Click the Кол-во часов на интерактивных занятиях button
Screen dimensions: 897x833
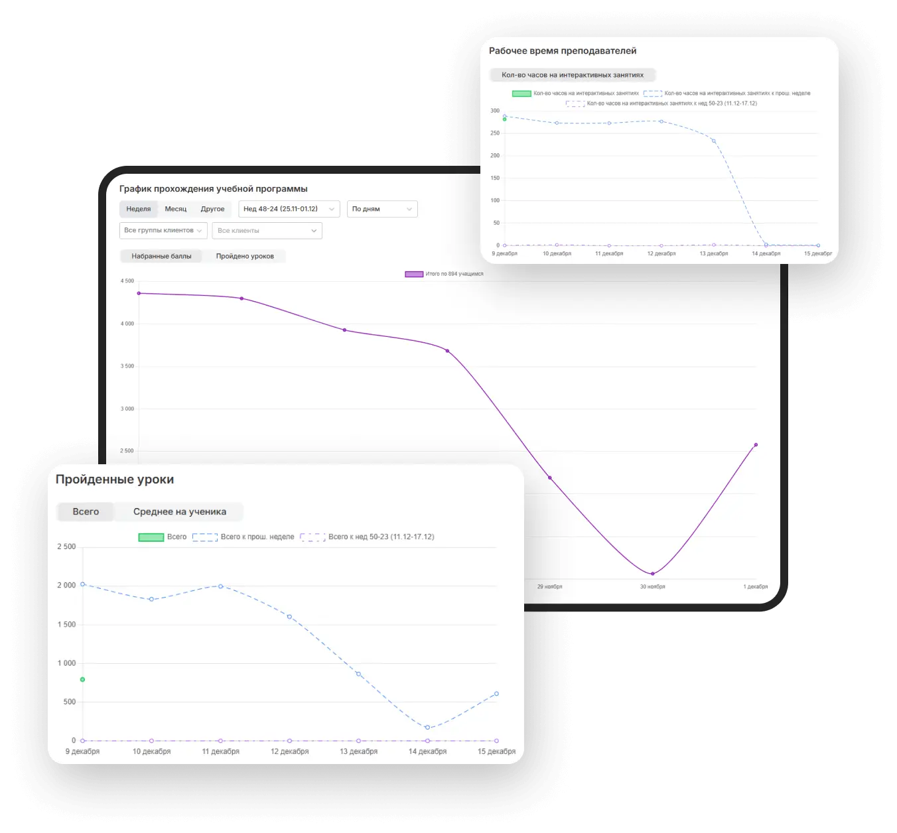572,75
